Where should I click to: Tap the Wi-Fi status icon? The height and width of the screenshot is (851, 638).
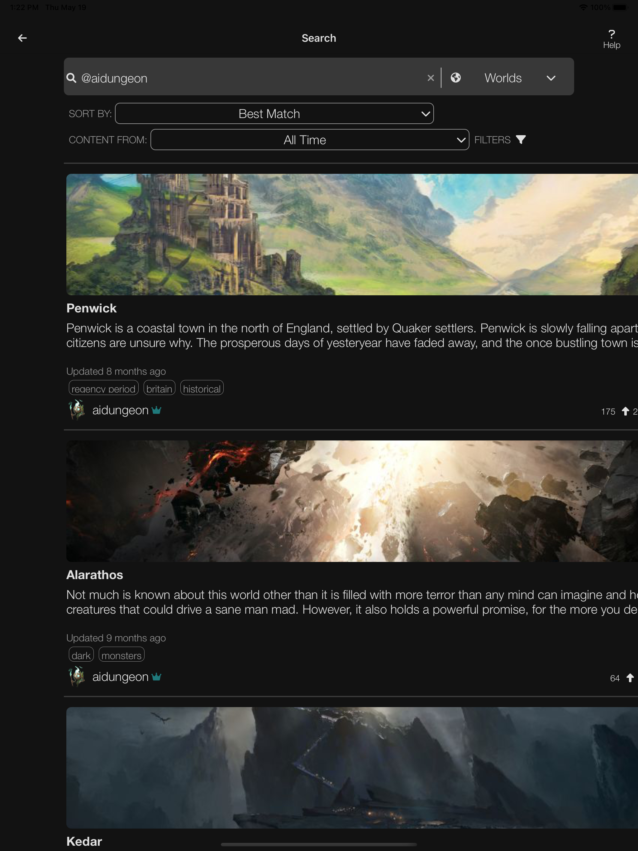pos(583,7)
